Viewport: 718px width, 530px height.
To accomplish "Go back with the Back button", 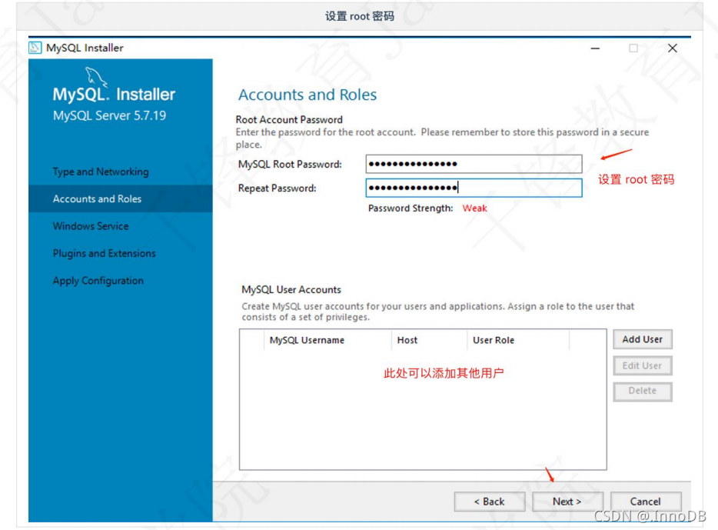I will (490, 502).
